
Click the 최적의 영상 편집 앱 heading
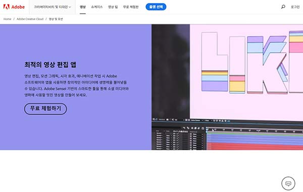(x=50, y=65)
